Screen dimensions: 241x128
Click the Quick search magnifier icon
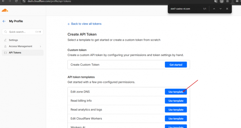tap(6, 32)
